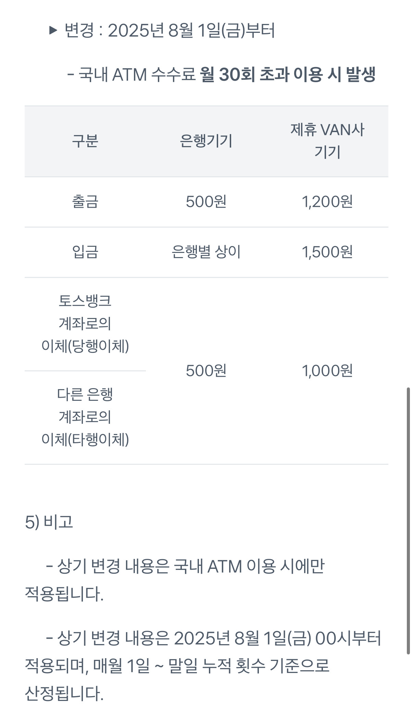Click the 변경 : 2025년 8월 1일(금)부터 line

pos(170,31)
